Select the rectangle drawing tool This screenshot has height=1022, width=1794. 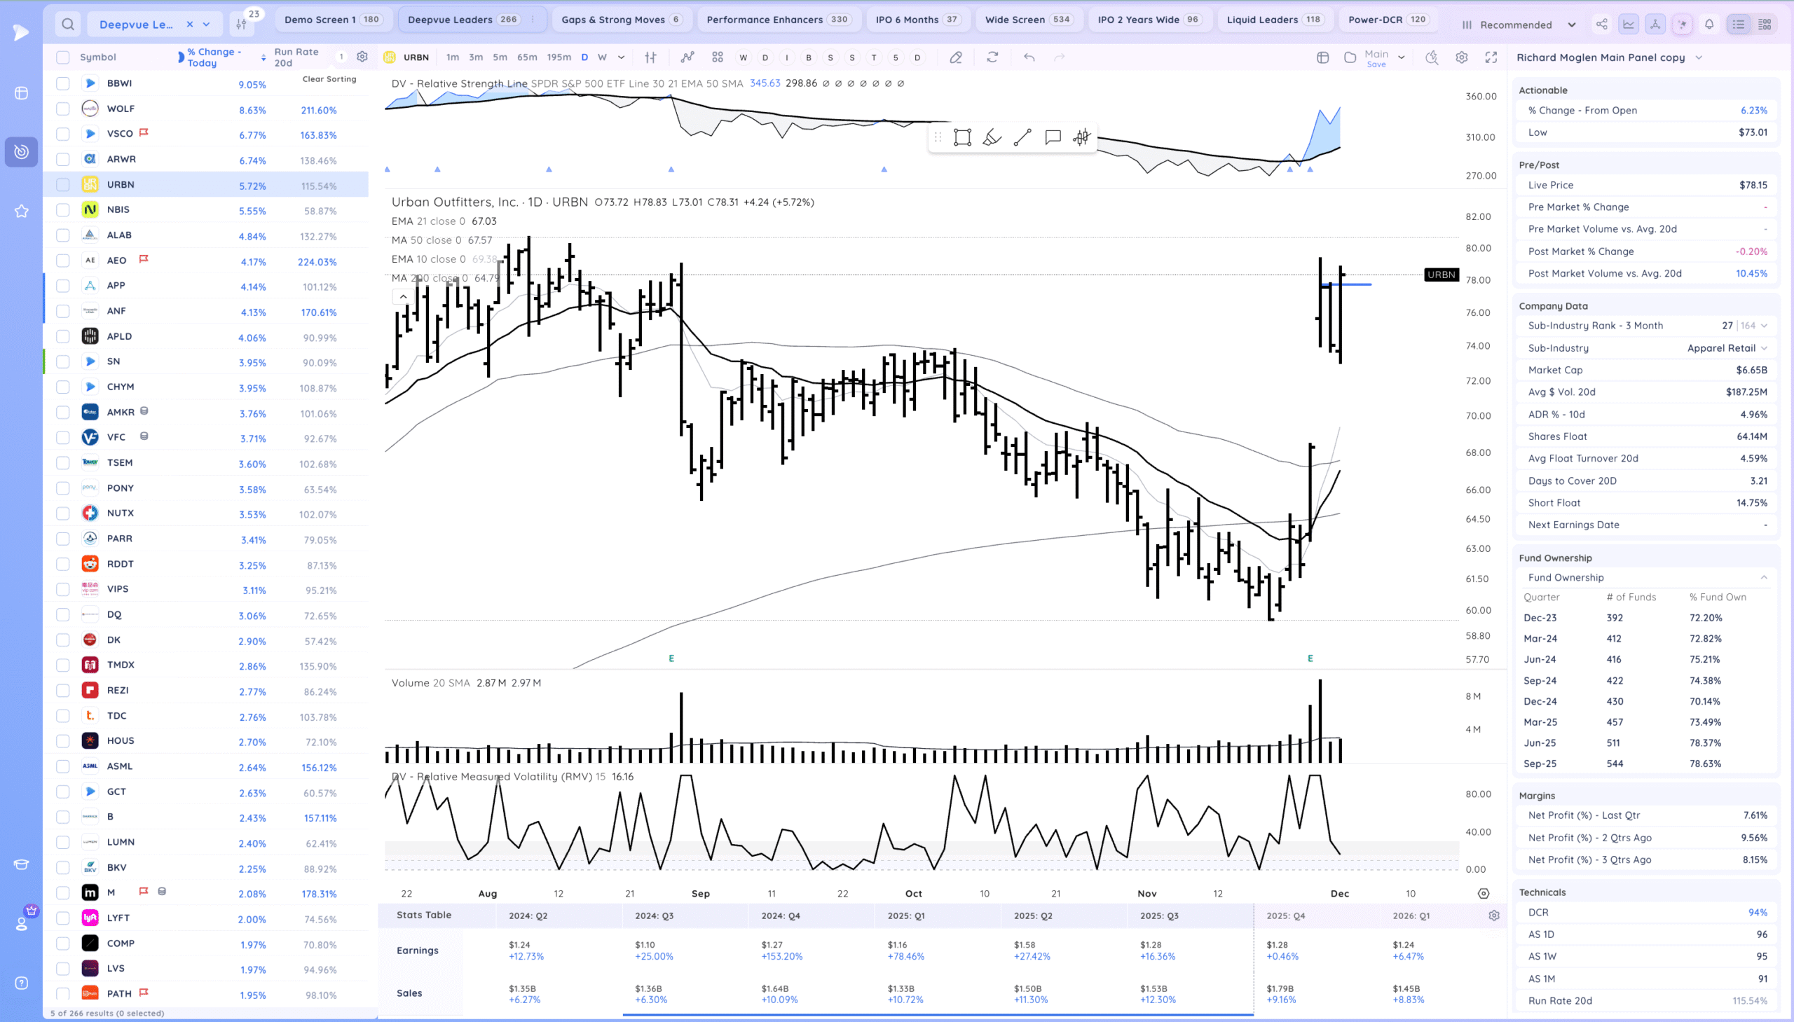pos(962,137)
